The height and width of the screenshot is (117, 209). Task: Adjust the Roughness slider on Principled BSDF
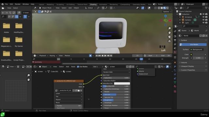116,100
